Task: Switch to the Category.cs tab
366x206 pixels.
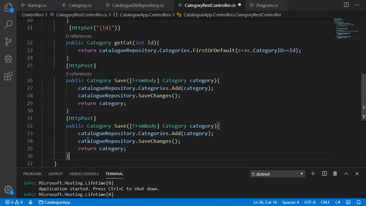Action: click(x=77, y=5)
